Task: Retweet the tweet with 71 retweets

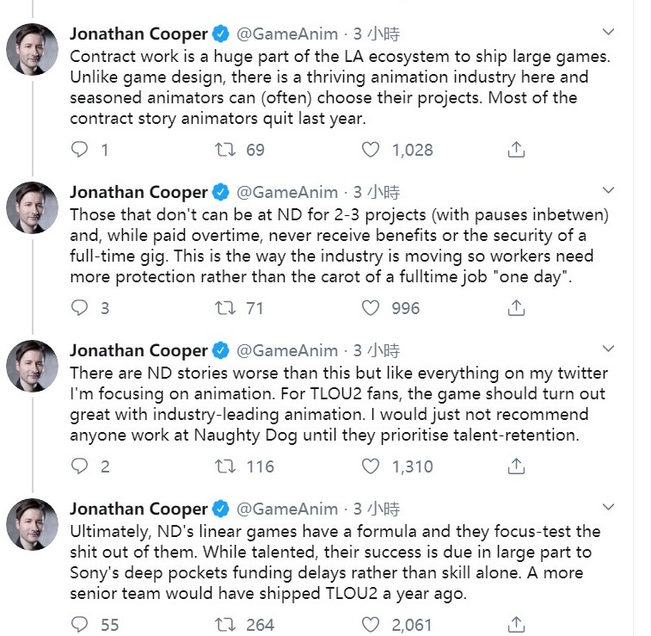Action: pos(225,308)
